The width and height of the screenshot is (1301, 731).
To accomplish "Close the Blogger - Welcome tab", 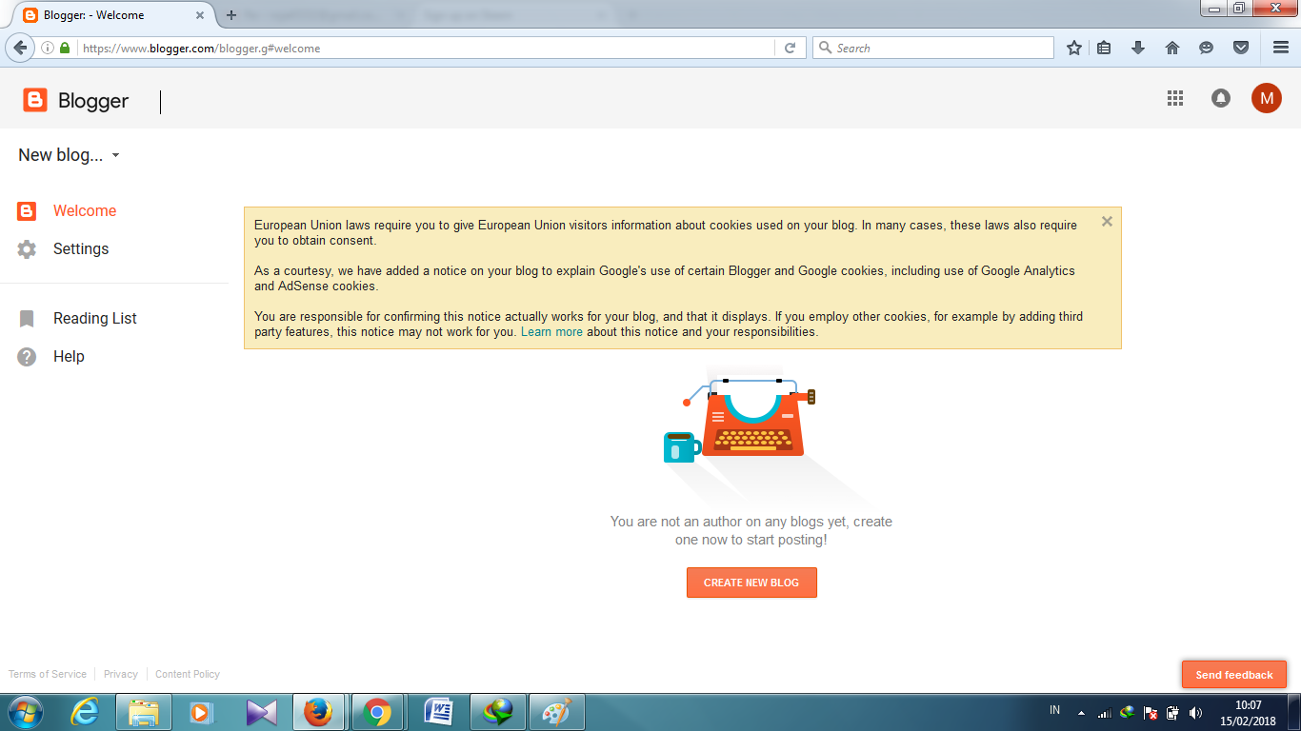I will [x=202, y=15].
